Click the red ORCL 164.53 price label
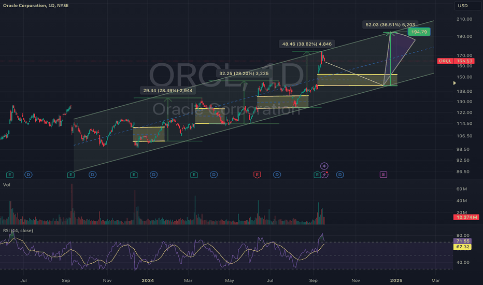 pyautogui.click(x=456, y=61)
